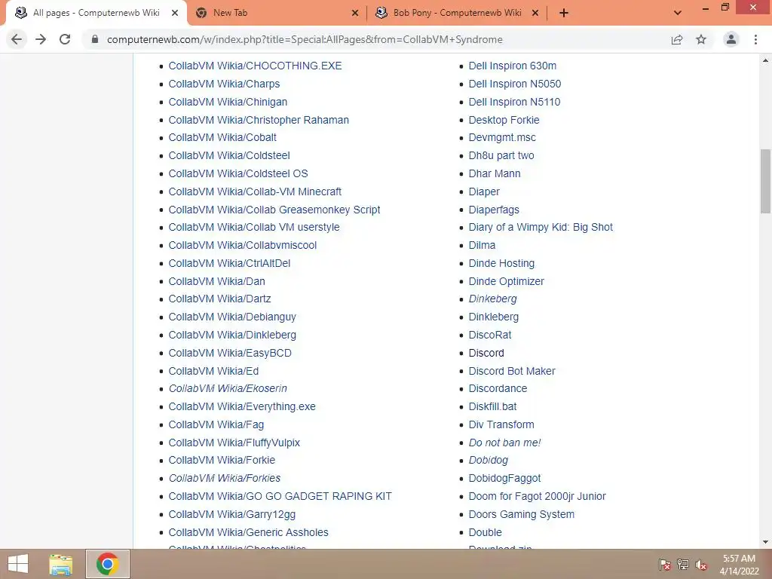Visit the Desktop Forkie page
The height and width of the screenshot is (579, 772).
(504, 120)
